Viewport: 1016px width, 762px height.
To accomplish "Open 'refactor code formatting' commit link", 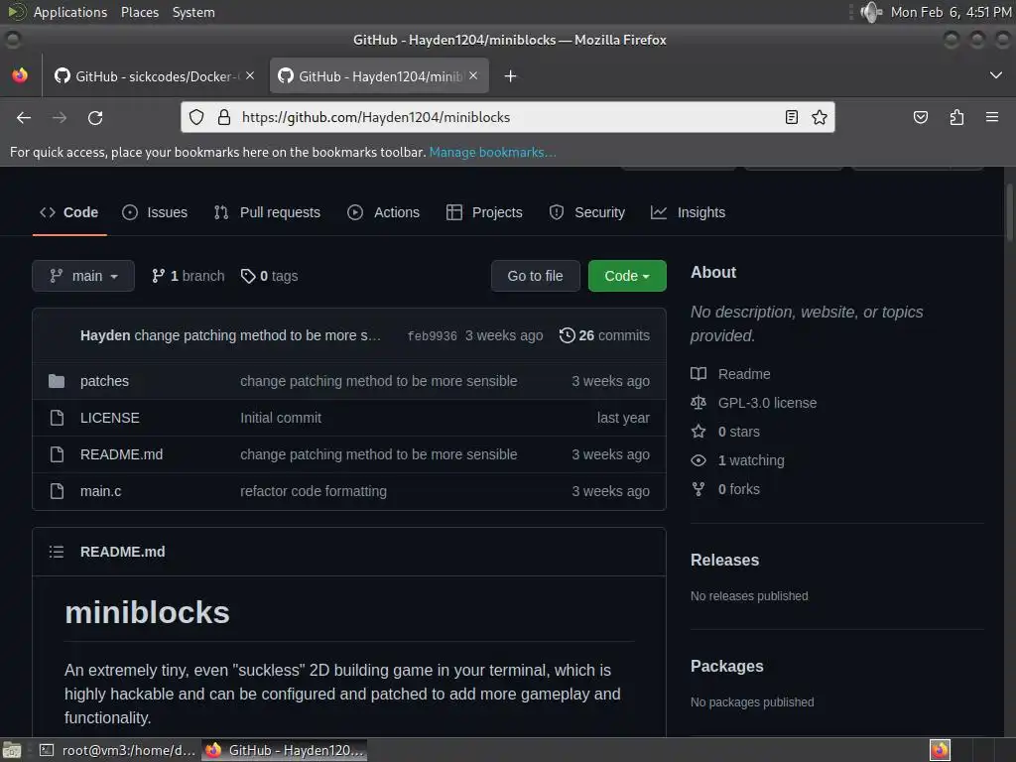I will [x=314, y=491].
